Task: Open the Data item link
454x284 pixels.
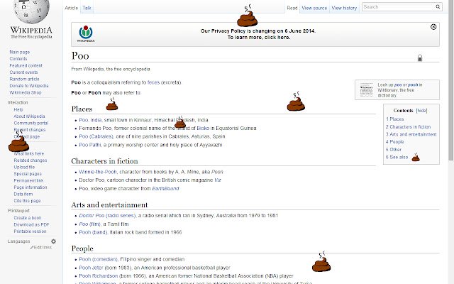Action: coord(23,194)
